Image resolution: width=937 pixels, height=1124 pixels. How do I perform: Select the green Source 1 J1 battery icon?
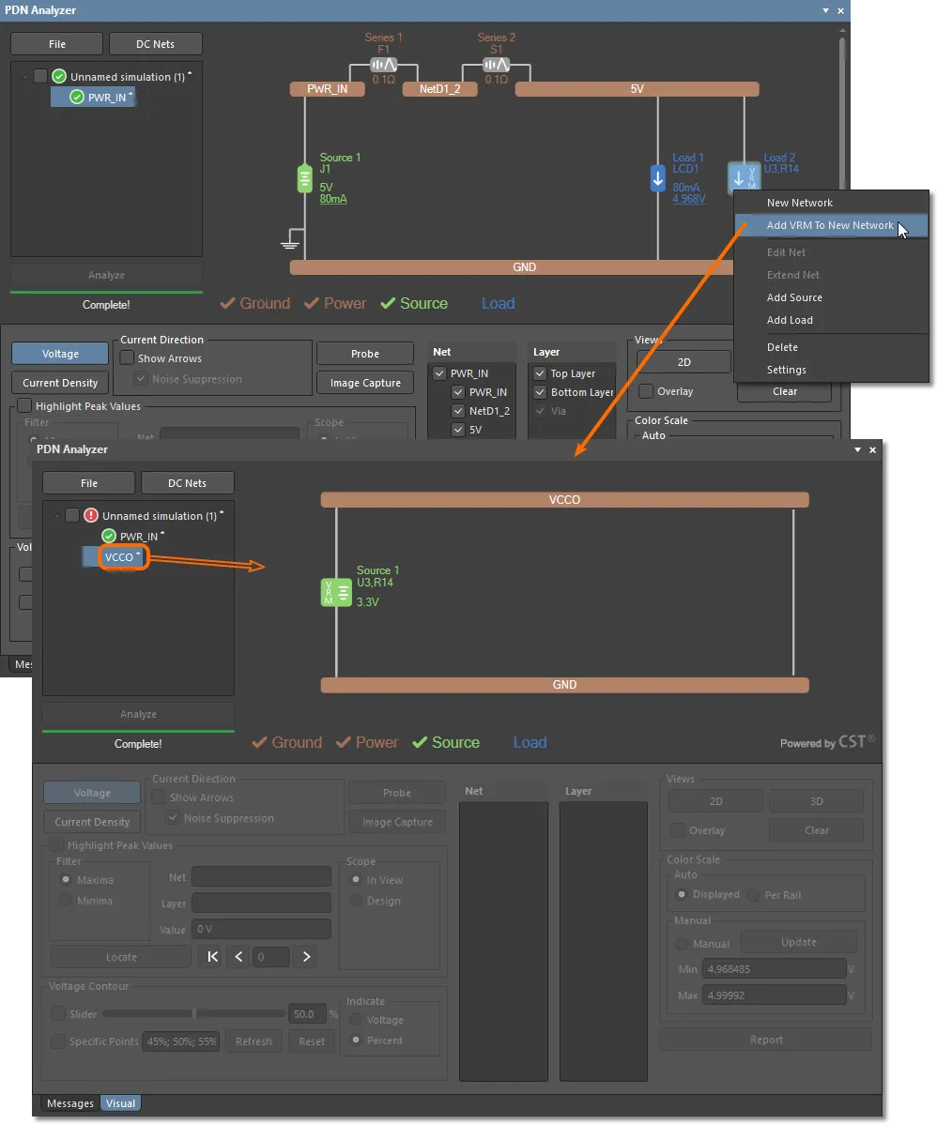(x=305, y=178)
